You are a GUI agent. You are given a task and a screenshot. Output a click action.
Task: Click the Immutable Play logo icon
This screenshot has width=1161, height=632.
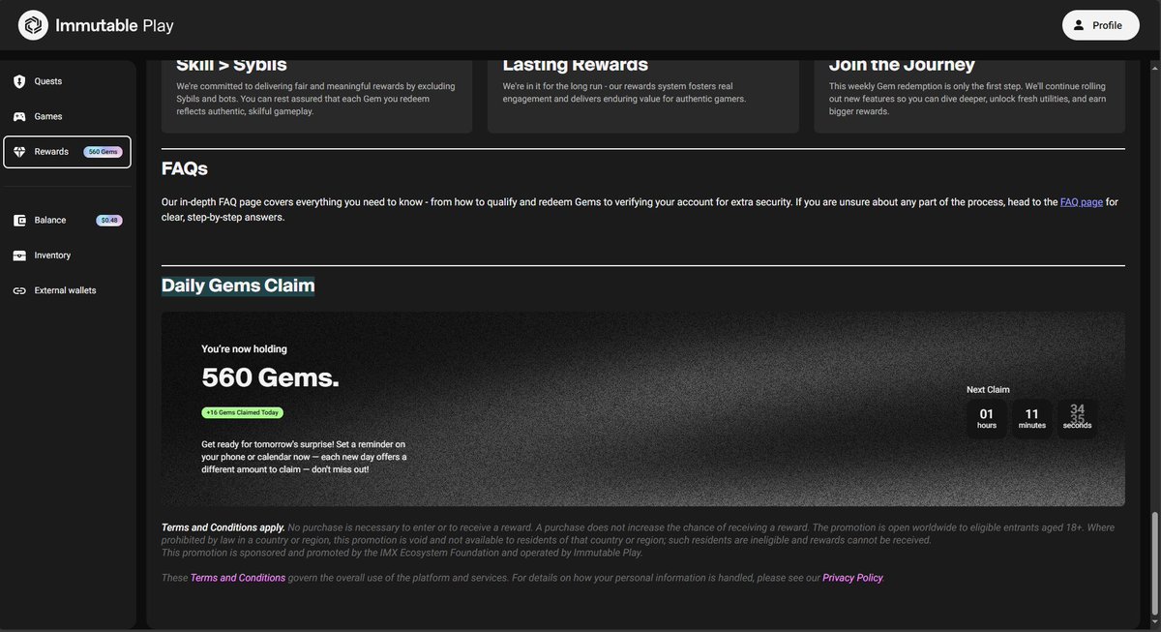tap(33, 25)
